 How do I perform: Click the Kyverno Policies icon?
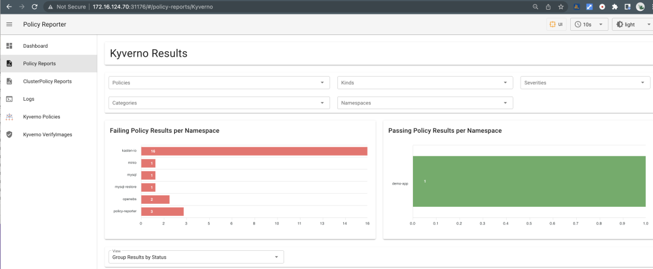pyautogui.click(x=9, y=117)
